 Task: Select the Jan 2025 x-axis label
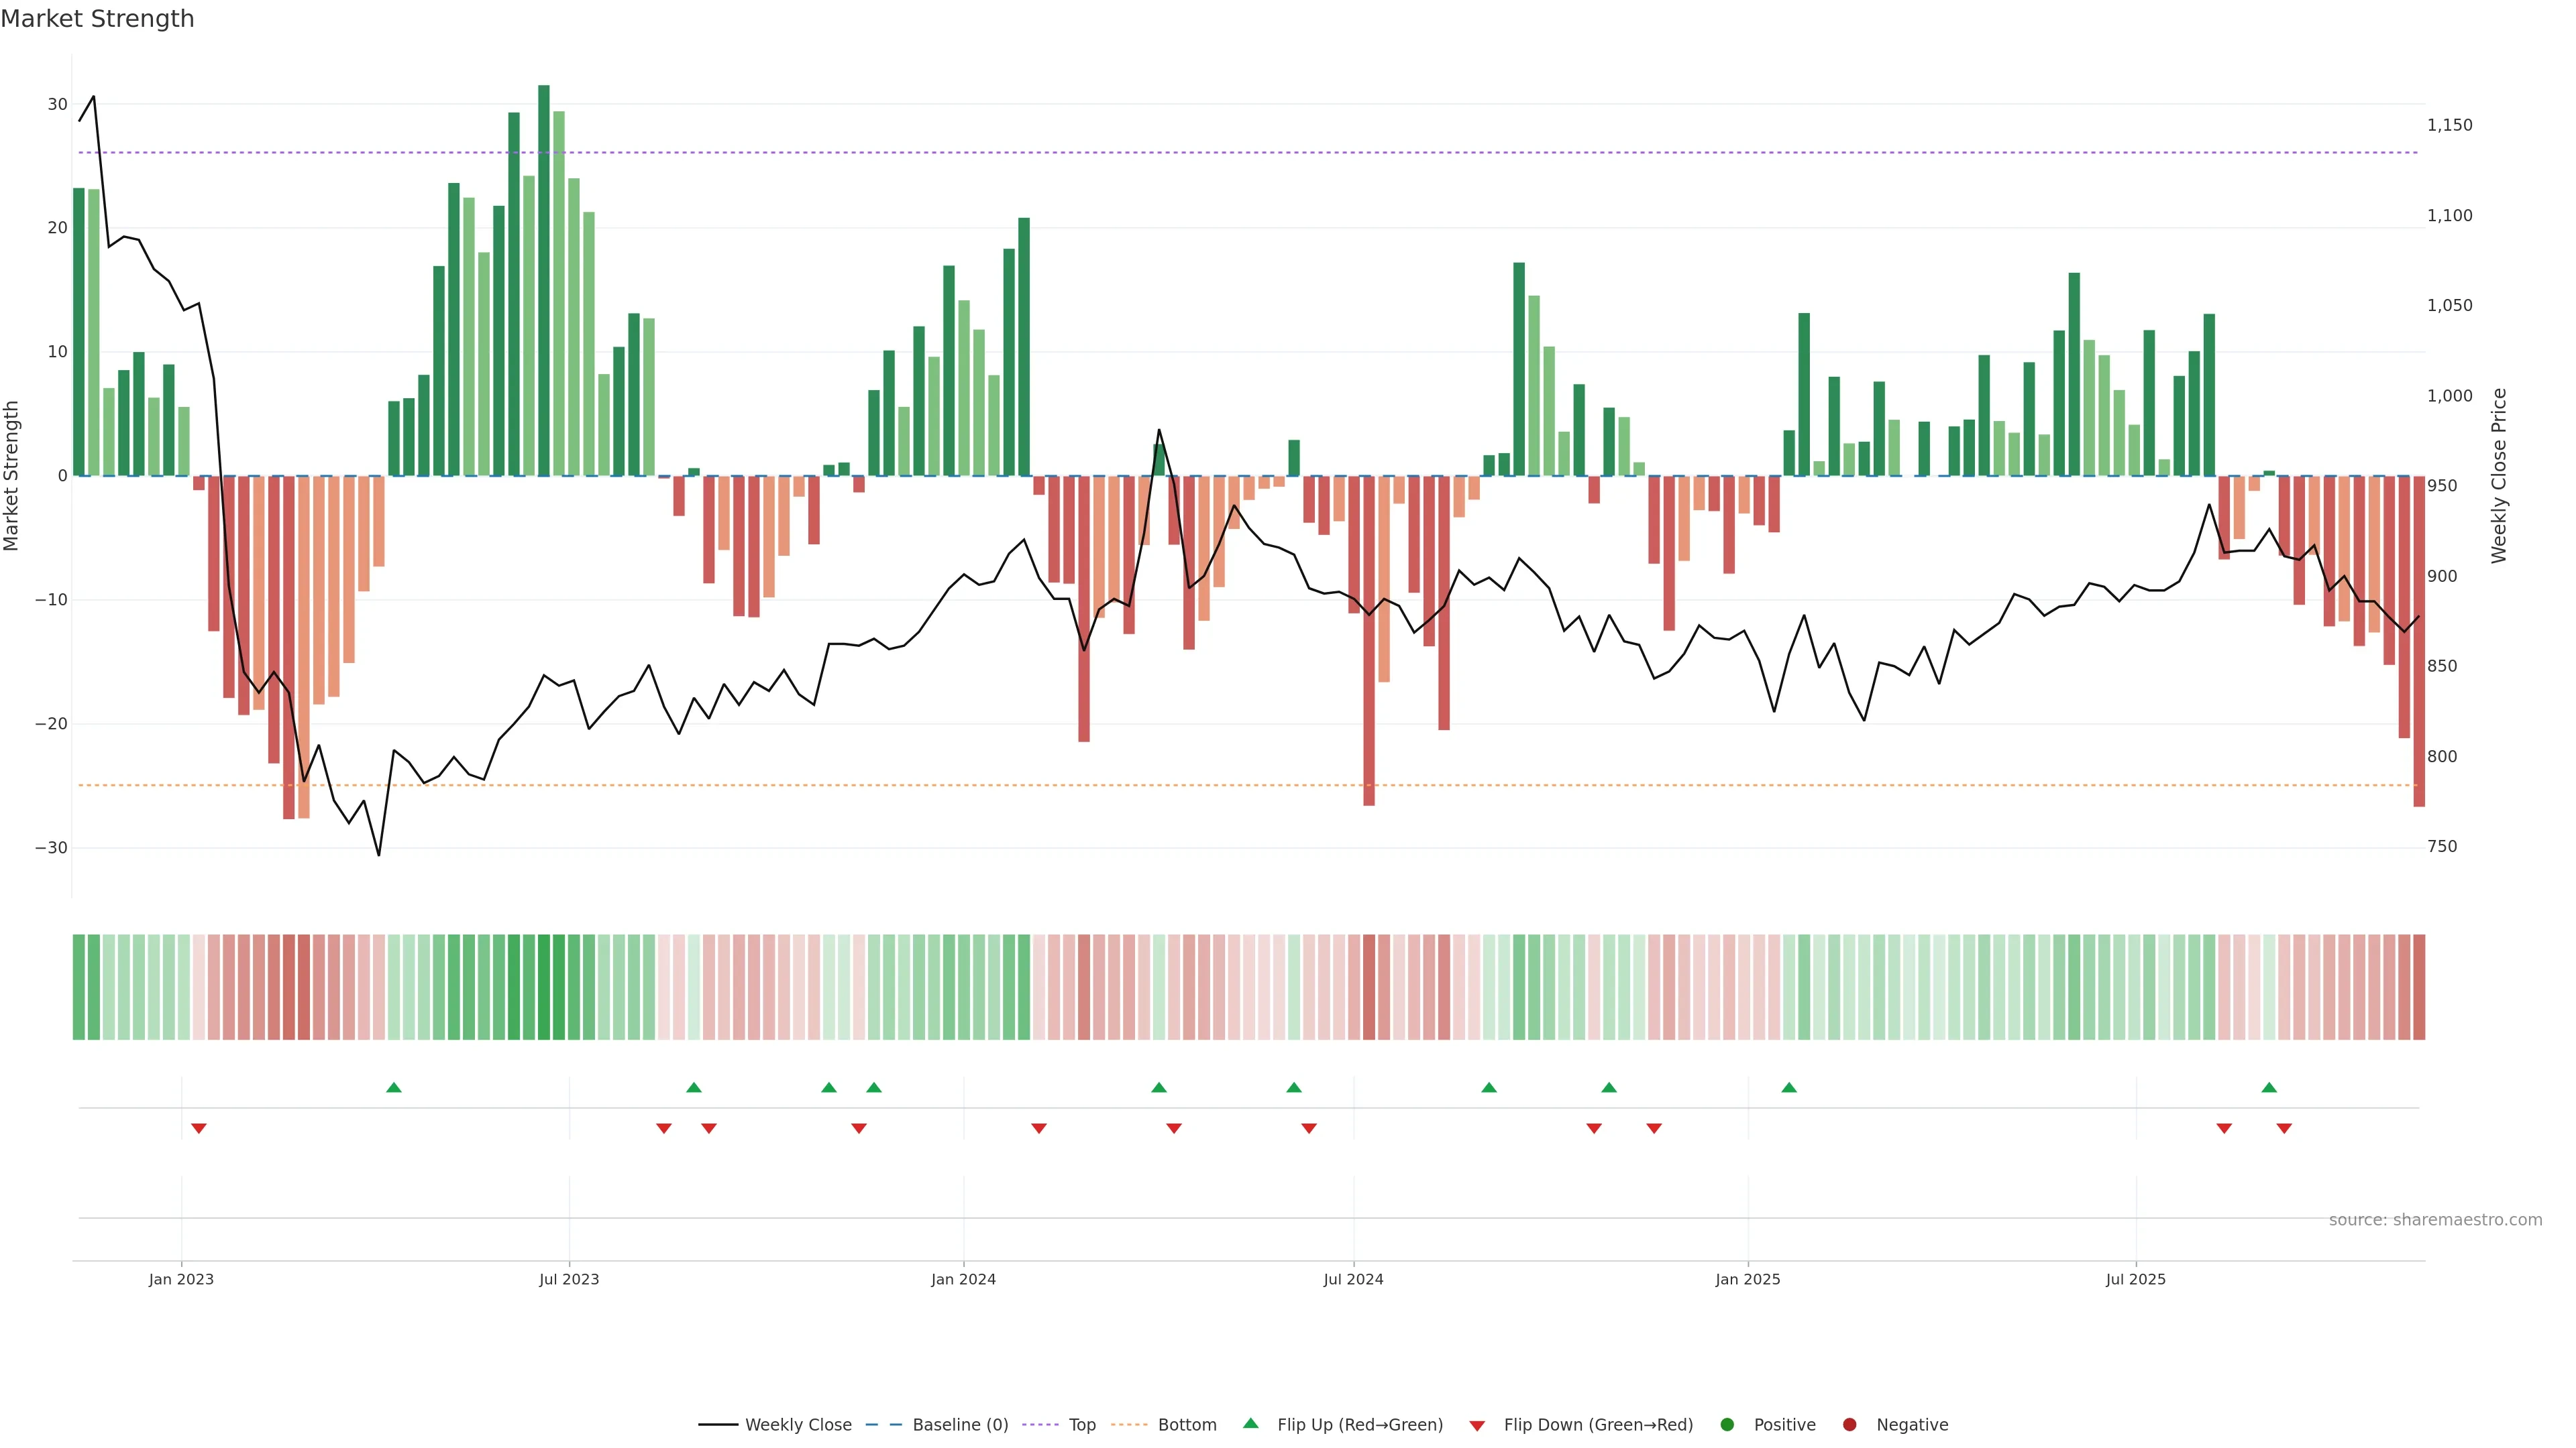(x=1748, y=1279)
